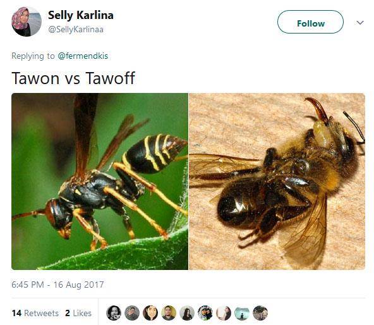Click the sixth retweeter avatar
The width and height of the screenshot is (374, 325).
click(205, 313)
